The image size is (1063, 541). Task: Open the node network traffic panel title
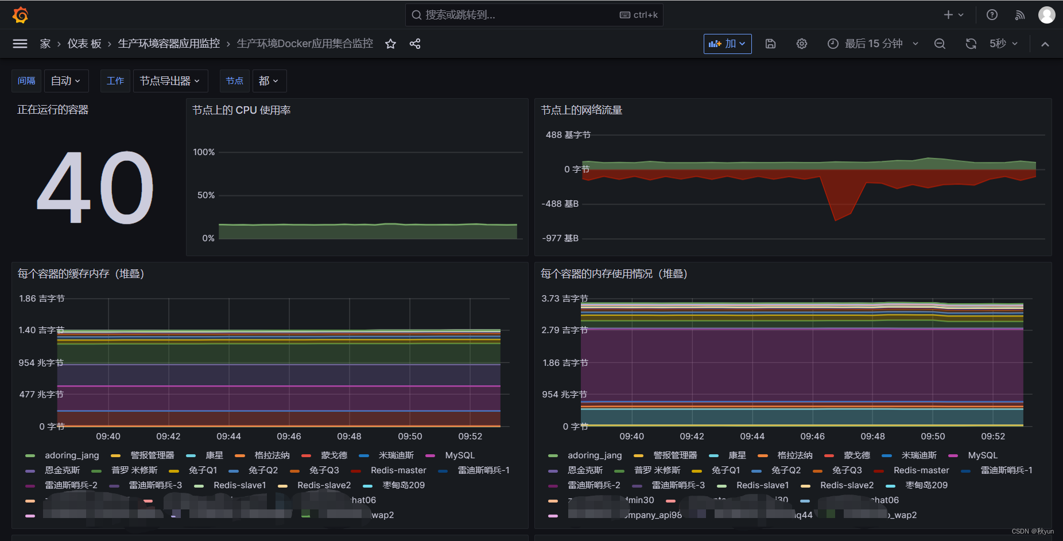coord(581,110)
